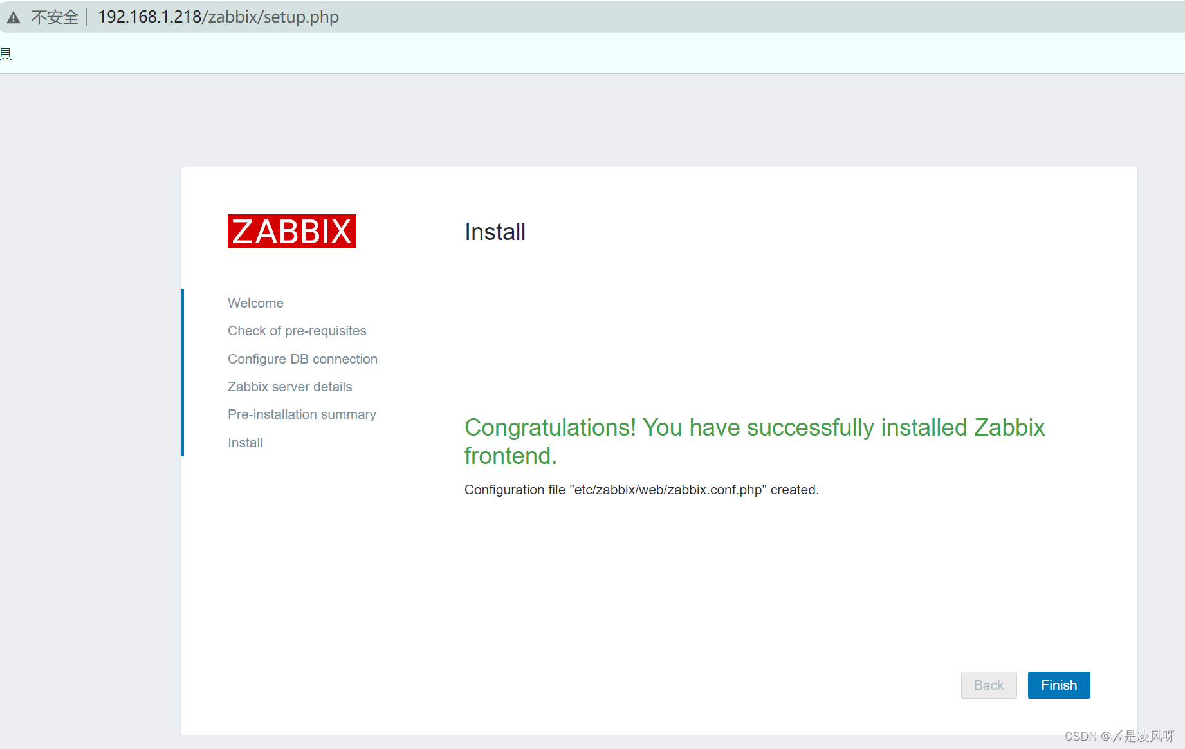Click the Congratulations success message
Image resolution: width=1185 pixels, height=749 pixels.
point(754,441)
